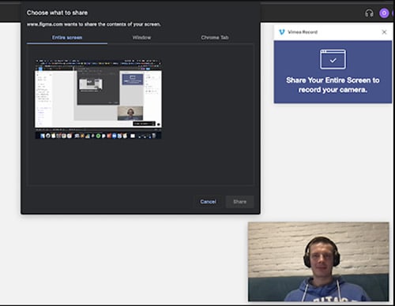The width and height of the screenshot is (395, 306).
Task: Open the purple user avatar
Action: [384, 13]
